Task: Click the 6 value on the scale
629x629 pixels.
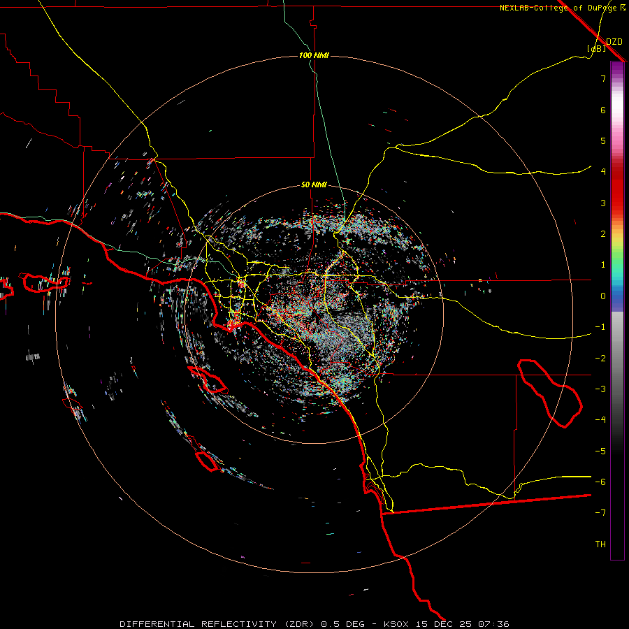Action: click(603, 110)
